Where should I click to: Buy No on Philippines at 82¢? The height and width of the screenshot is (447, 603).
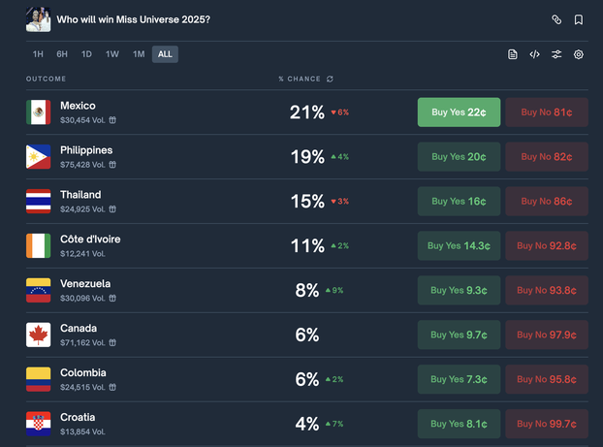pyautogui.click(x=546, y=157)
